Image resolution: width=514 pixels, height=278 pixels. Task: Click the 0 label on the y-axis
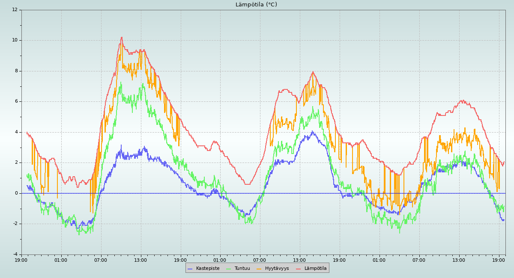[x=16, y=193]
